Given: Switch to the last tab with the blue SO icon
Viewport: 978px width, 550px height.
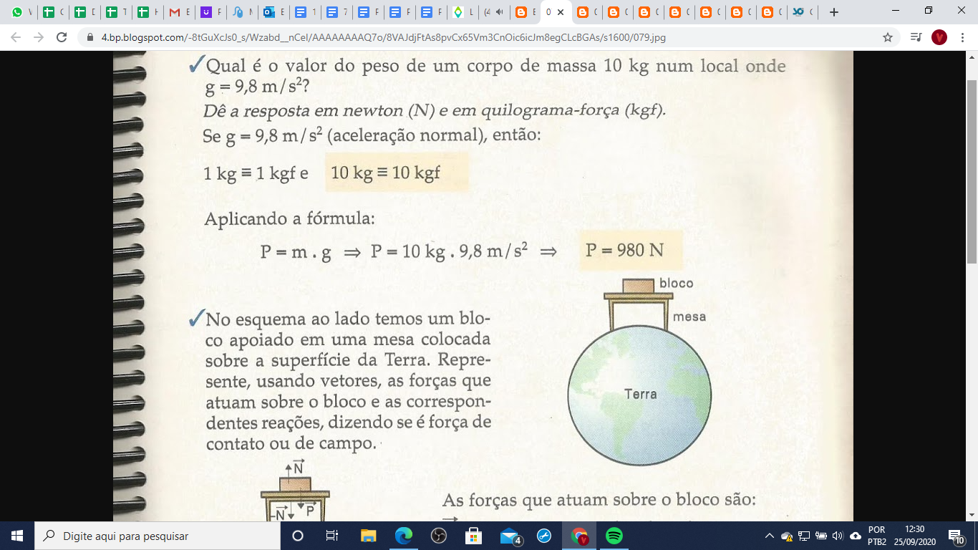Looking at the screenshot, I should (x=803, y=12).
